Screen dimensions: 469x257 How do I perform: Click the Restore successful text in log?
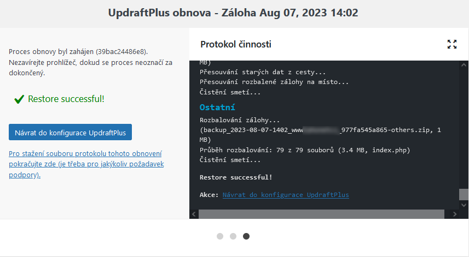[x=236, y=177]
